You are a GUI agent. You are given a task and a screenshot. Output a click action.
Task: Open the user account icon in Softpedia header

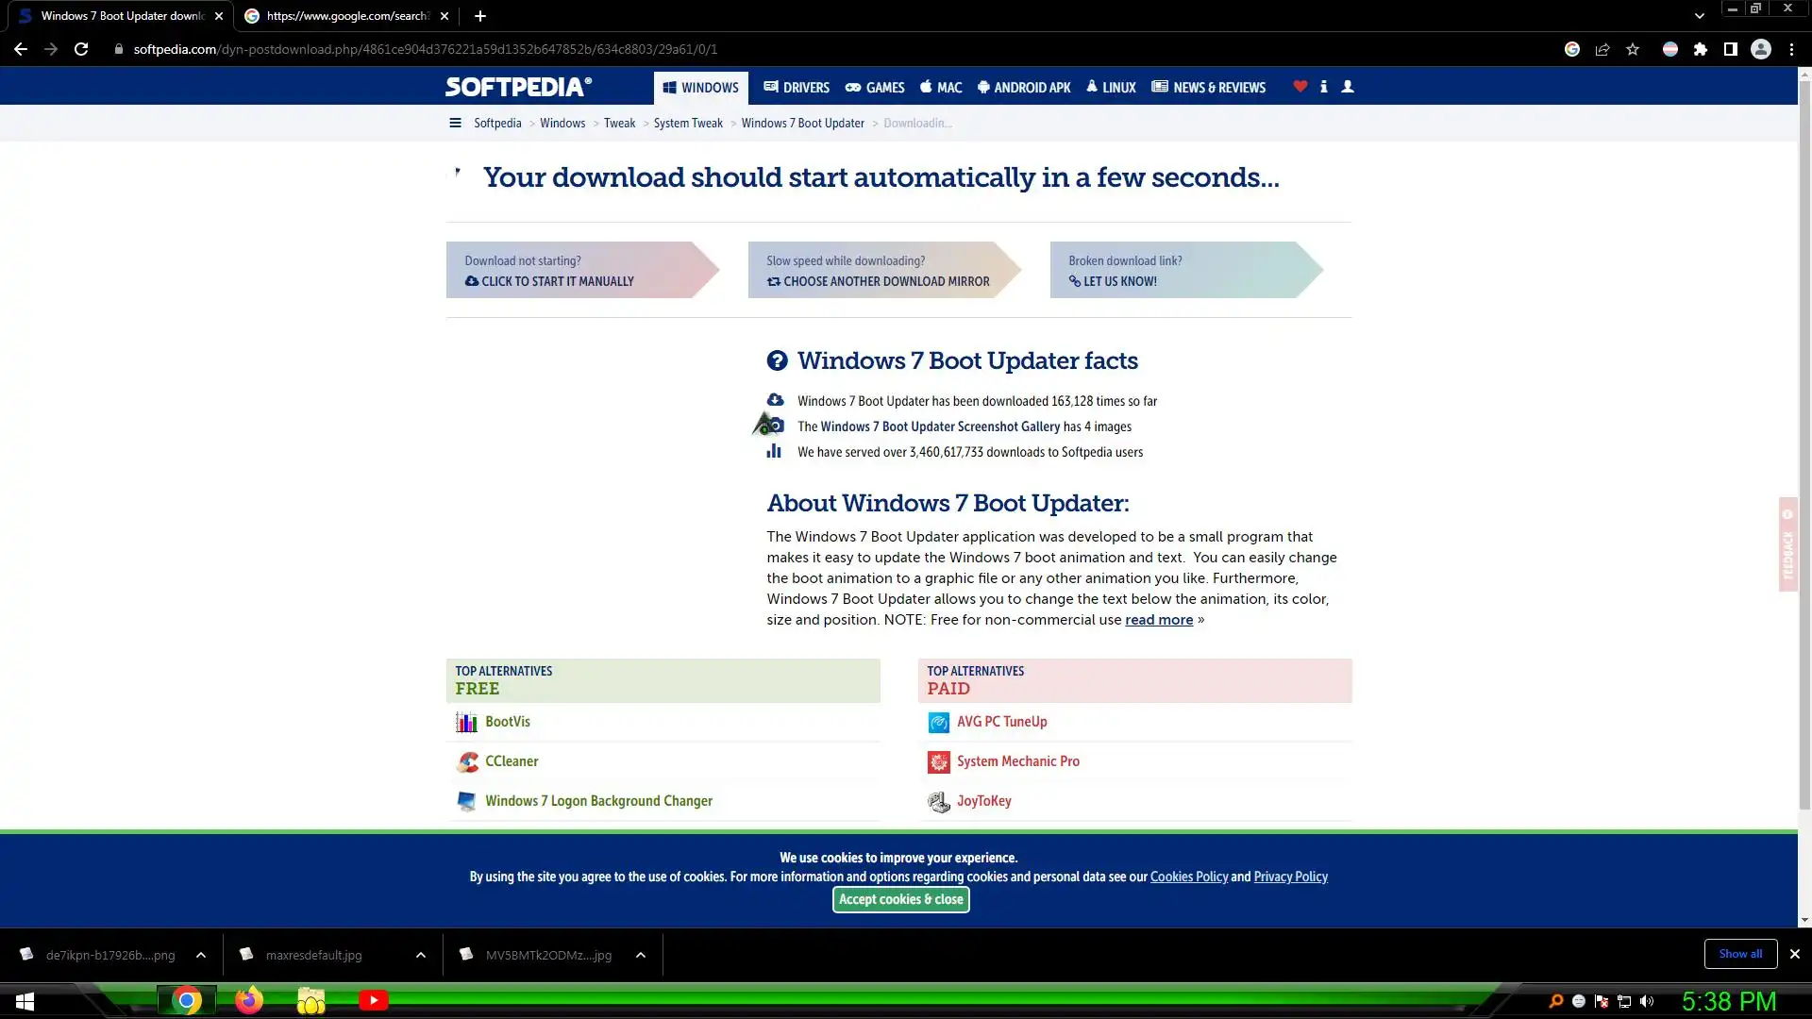1348,87
